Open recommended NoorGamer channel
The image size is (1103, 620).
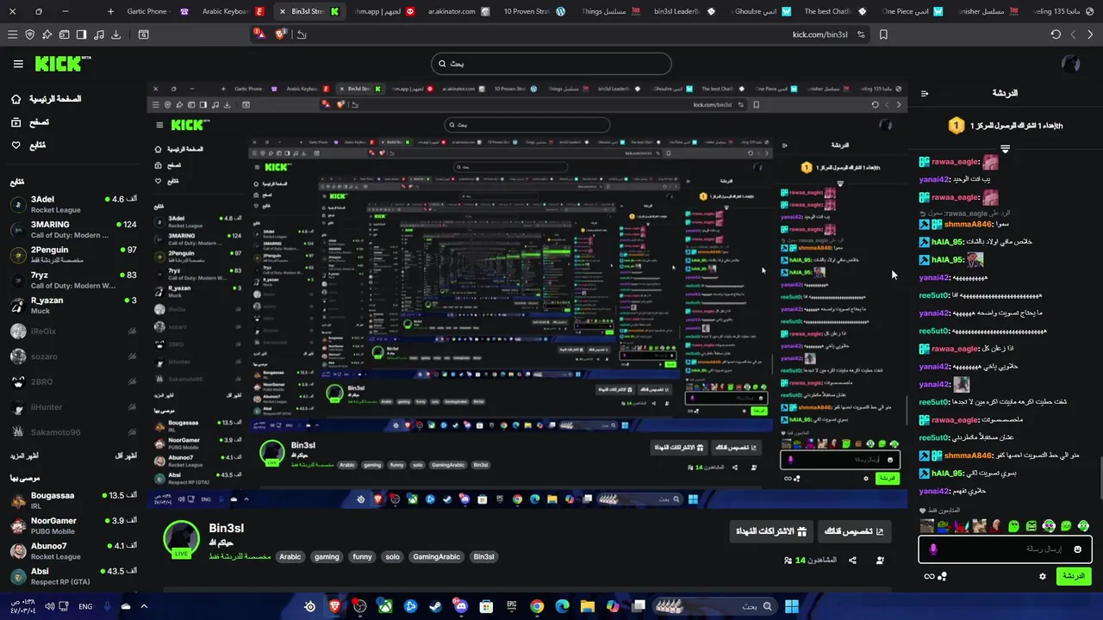[x=73, y=525]
